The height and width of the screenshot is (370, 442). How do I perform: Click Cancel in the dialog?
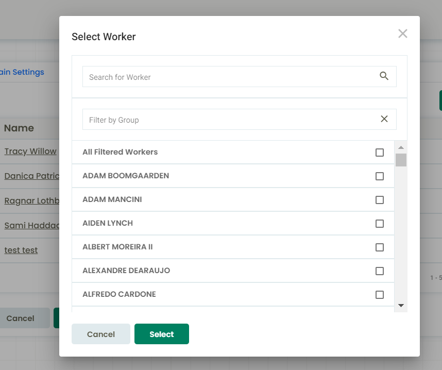[x=101, y=334]
